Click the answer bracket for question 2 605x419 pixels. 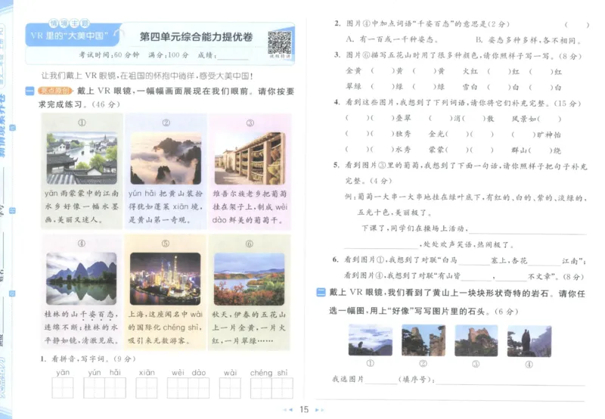[577, 25]
